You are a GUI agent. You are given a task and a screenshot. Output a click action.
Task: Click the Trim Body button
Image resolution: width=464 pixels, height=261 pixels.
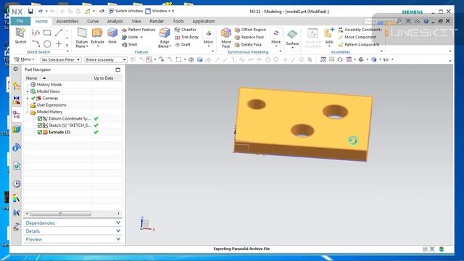[x=186, y=37]
